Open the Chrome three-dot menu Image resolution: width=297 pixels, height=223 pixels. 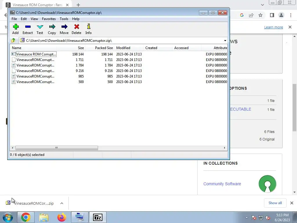[291, 15]
